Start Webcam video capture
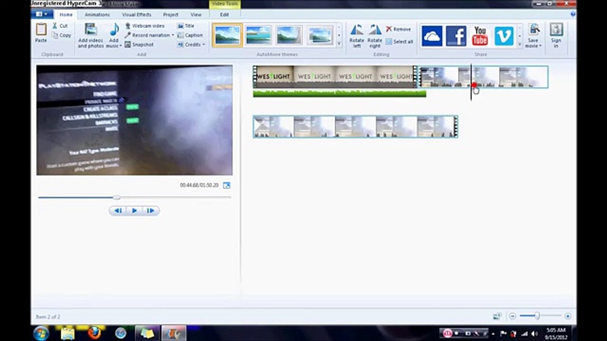 tap(145, 26)
